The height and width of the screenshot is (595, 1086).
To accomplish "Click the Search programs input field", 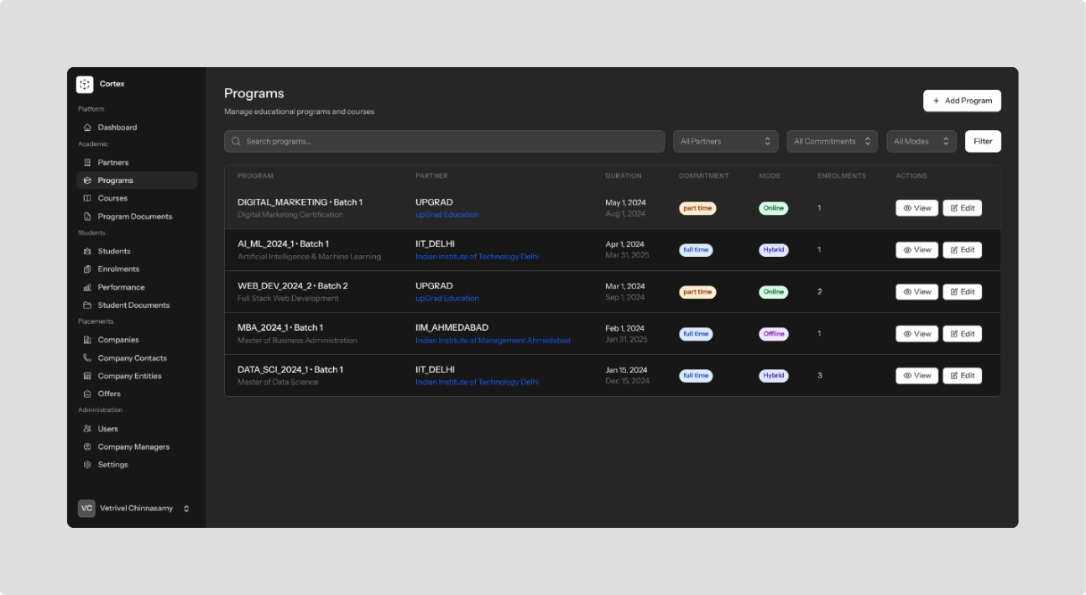I will (x=444, y=141).
